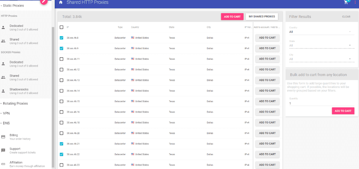This screenshot has width=359, height=169.
Task: Check the checkbox for 38.xxx.46.13
Action: (x=61, y=80)
